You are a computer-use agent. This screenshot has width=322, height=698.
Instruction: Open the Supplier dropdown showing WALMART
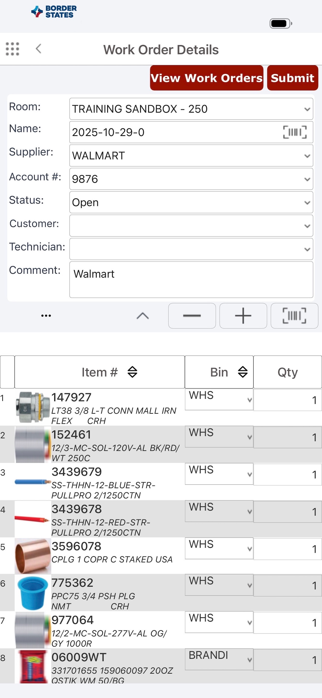click(x=191, y=156)
